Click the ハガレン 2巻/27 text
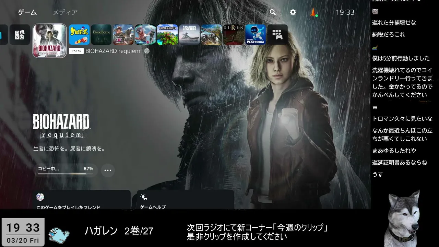This screenshot has width=439, height=247. tap(119, 231)
